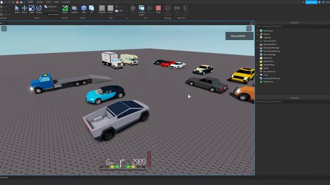
Task: Select Teams in the Explorer
Action: tap(266, 68)
